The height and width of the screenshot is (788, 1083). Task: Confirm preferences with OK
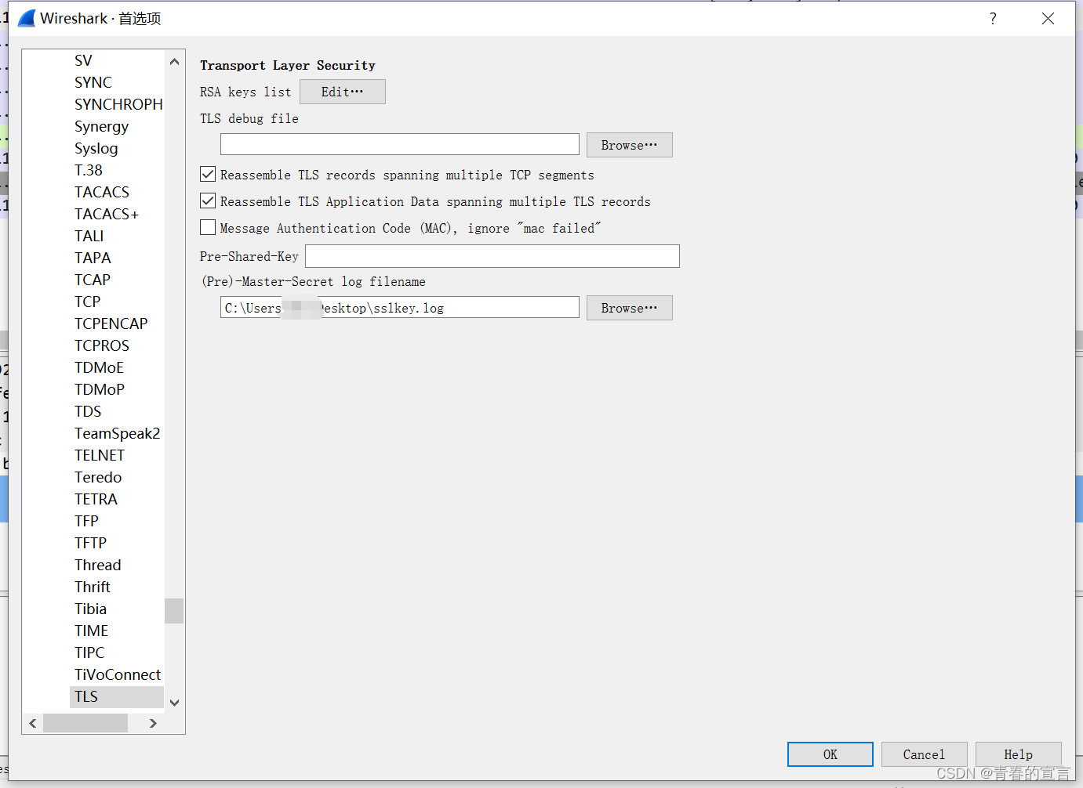click(830, 754)
